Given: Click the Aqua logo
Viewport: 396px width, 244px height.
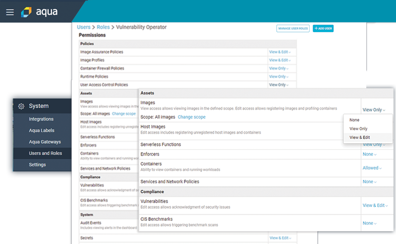Looking at the screenshot, I should [40, 12].
